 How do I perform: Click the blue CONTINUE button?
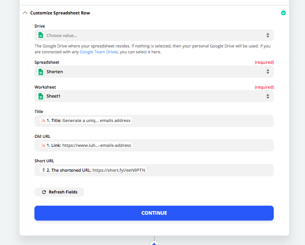coord(154,213)
